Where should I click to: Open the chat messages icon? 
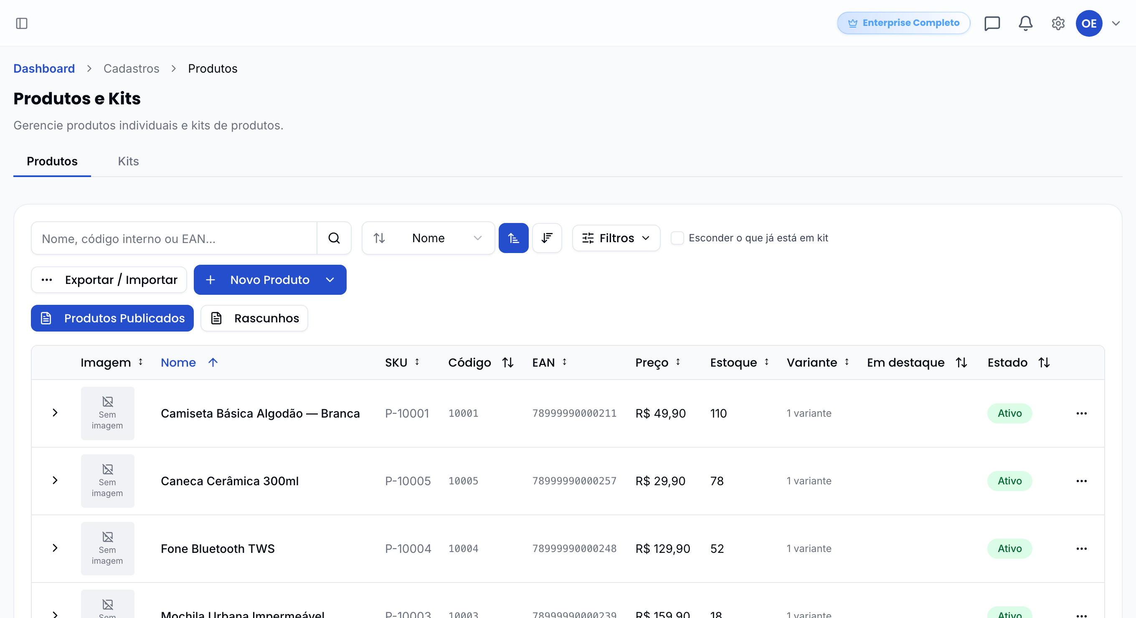coord(992,23)
